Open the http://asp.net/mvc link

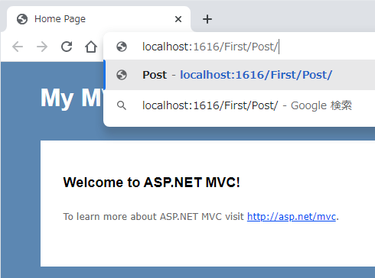[x=292, y=217]
